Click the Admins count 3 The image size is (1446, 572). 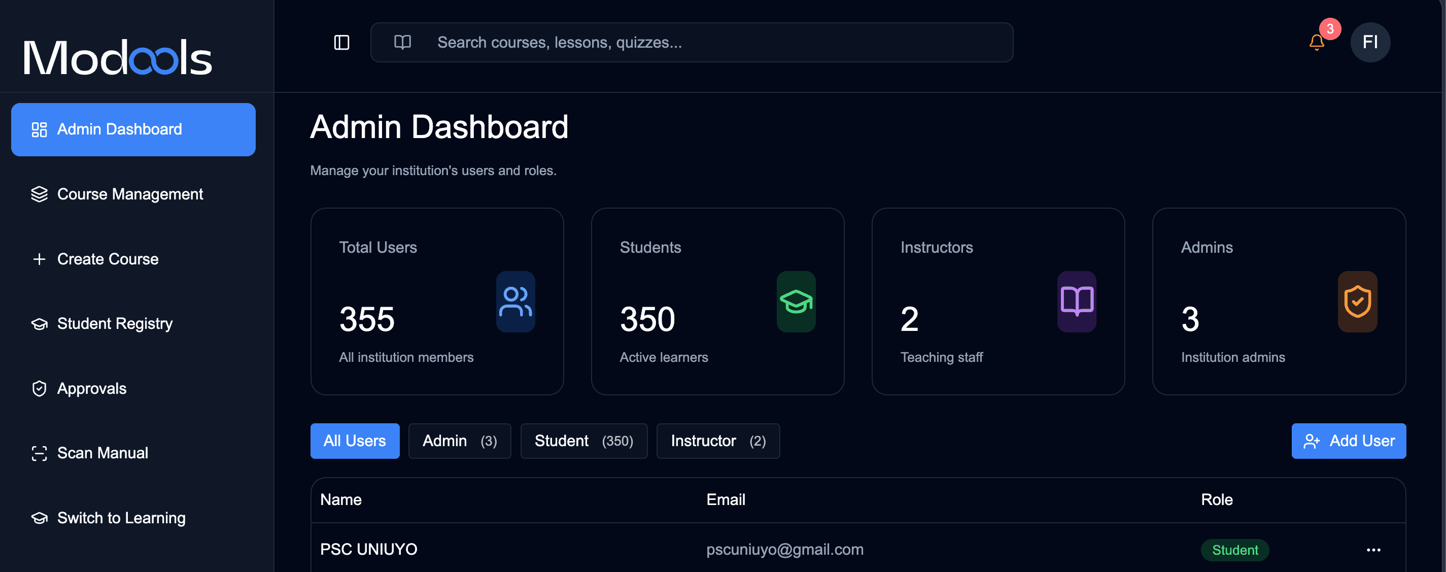click(1190, 319)
